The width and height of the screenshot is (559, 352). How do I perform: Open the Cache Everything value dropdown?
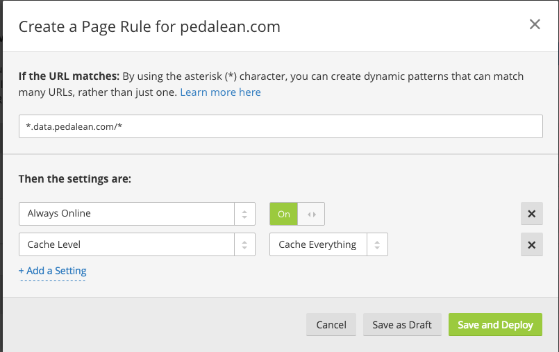(x=318, y=244)
